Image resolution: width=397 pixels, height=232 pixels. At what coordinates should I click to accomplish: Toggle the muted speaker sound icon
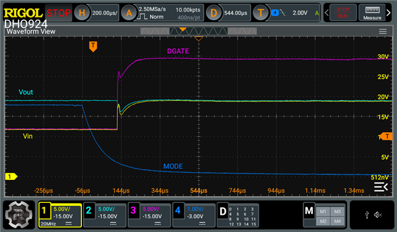point(378,215)
